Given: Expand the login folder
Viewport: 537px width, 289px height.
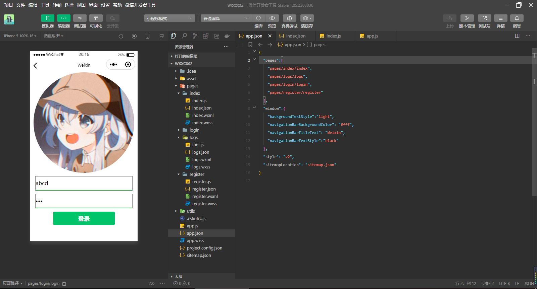Looking at the screenshot, I should coord(201,130).
